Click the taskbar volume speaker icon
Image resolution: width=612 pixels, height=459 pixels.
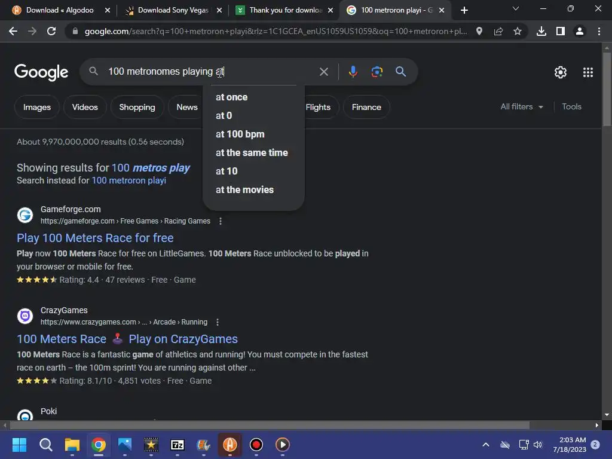538,445
